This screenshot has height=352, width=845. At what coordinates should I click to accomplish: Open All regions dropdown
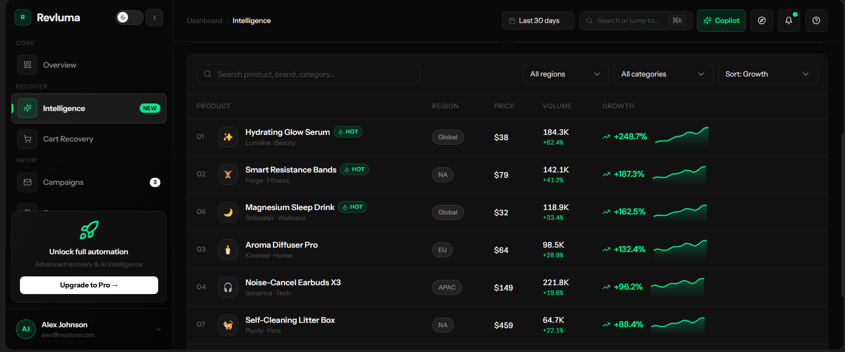(x=566, y=74)
